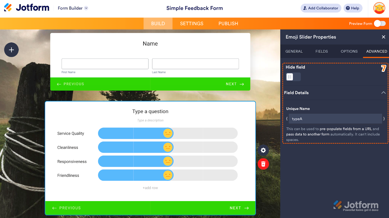This screenshot has height=218, width=389.
Task: Click the Name field heading
Action: [150, 44]
